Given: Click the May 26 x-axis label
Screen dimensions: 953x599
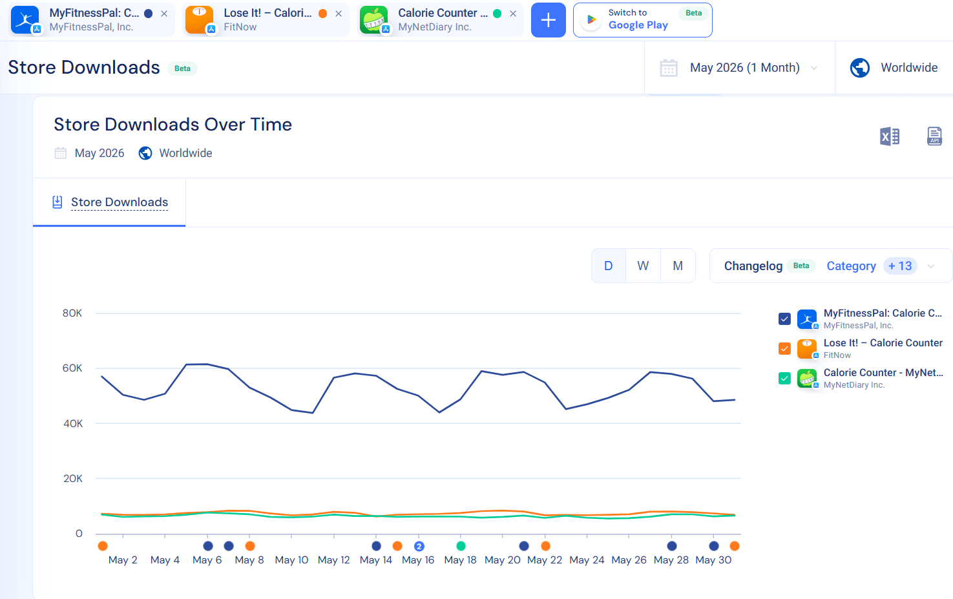Looking at the screenshot, I should pyautogui.click(x=629, y=560).
